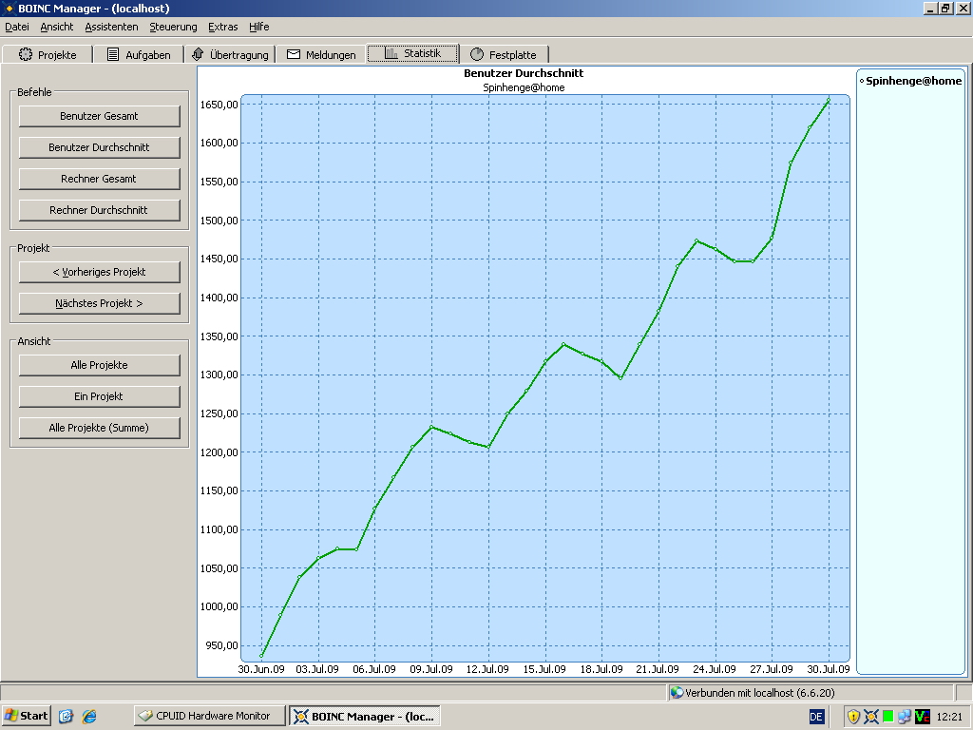
Task: Show Rechner Gesamt statistics
Action: click(99, 179)
